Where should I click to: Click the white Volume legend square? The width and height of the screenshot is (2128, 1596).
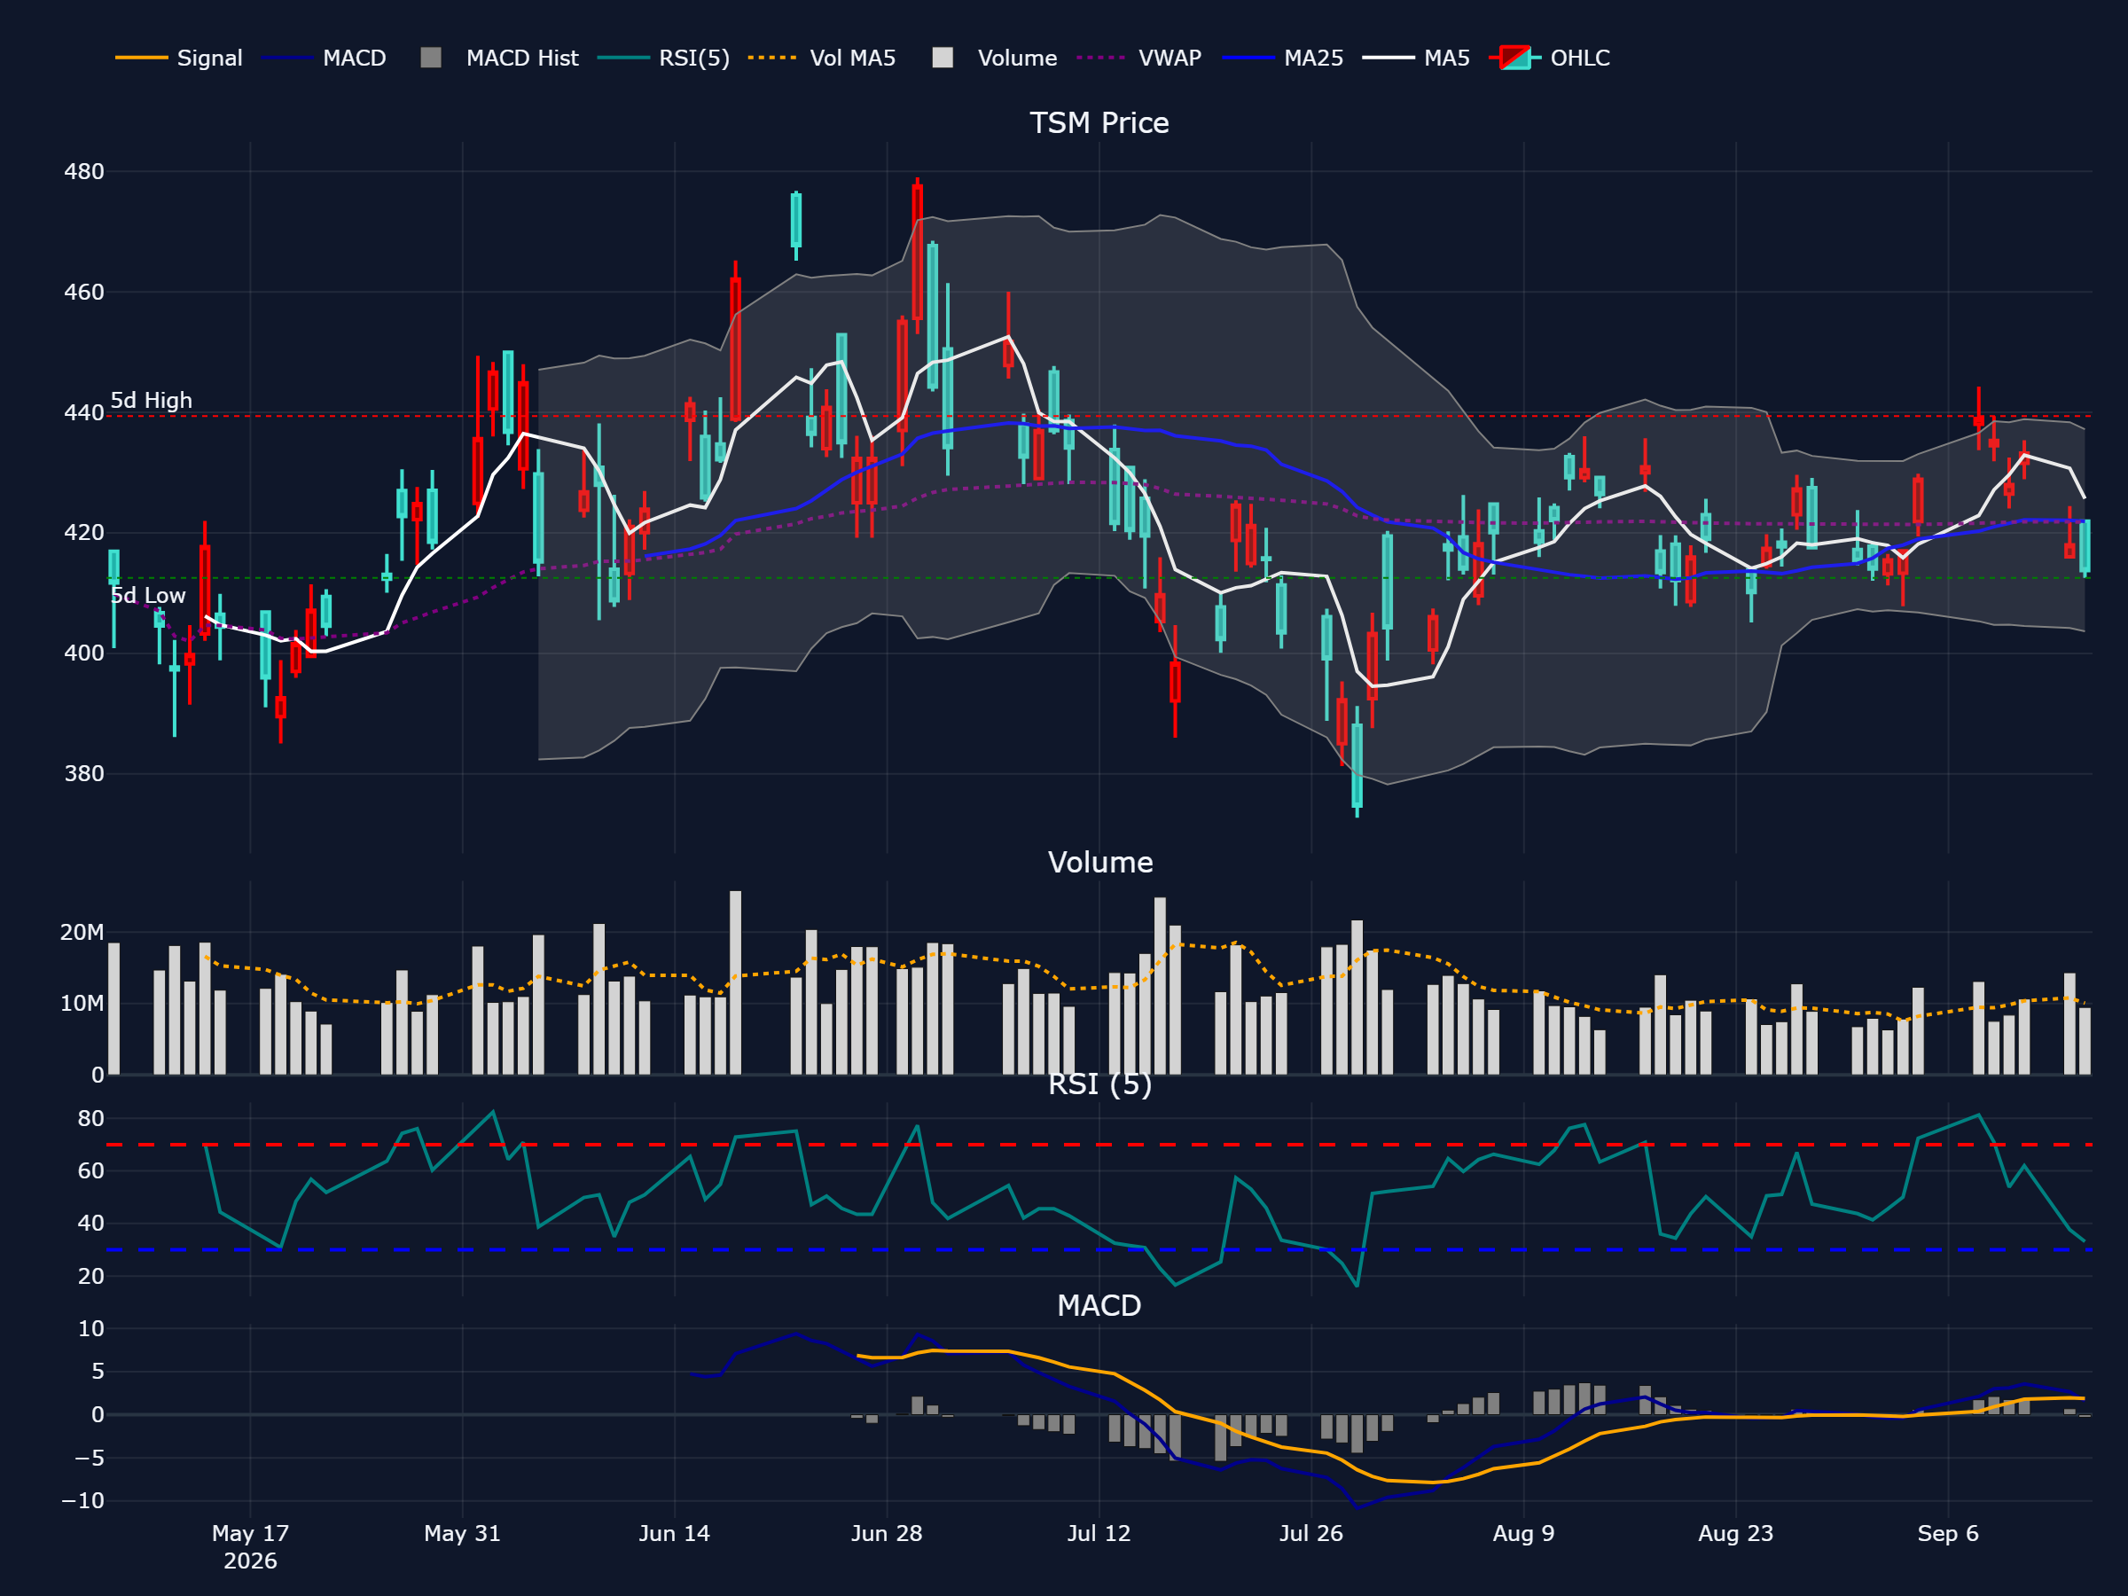pos(943,58)
